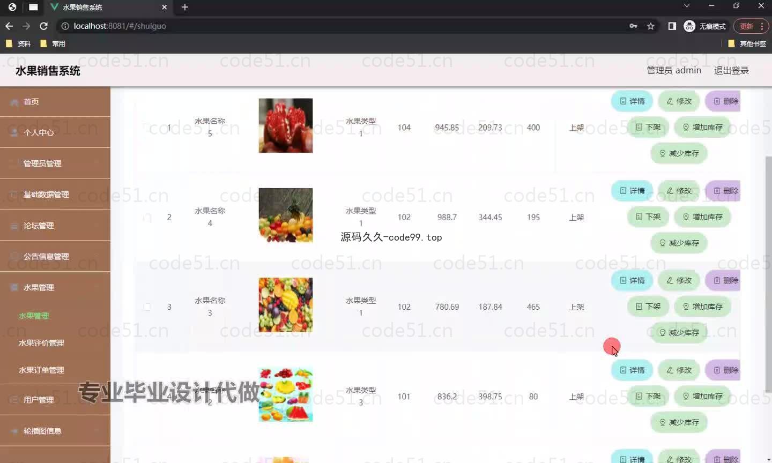Open the incognito mode indicator

[x=705, y=26]
